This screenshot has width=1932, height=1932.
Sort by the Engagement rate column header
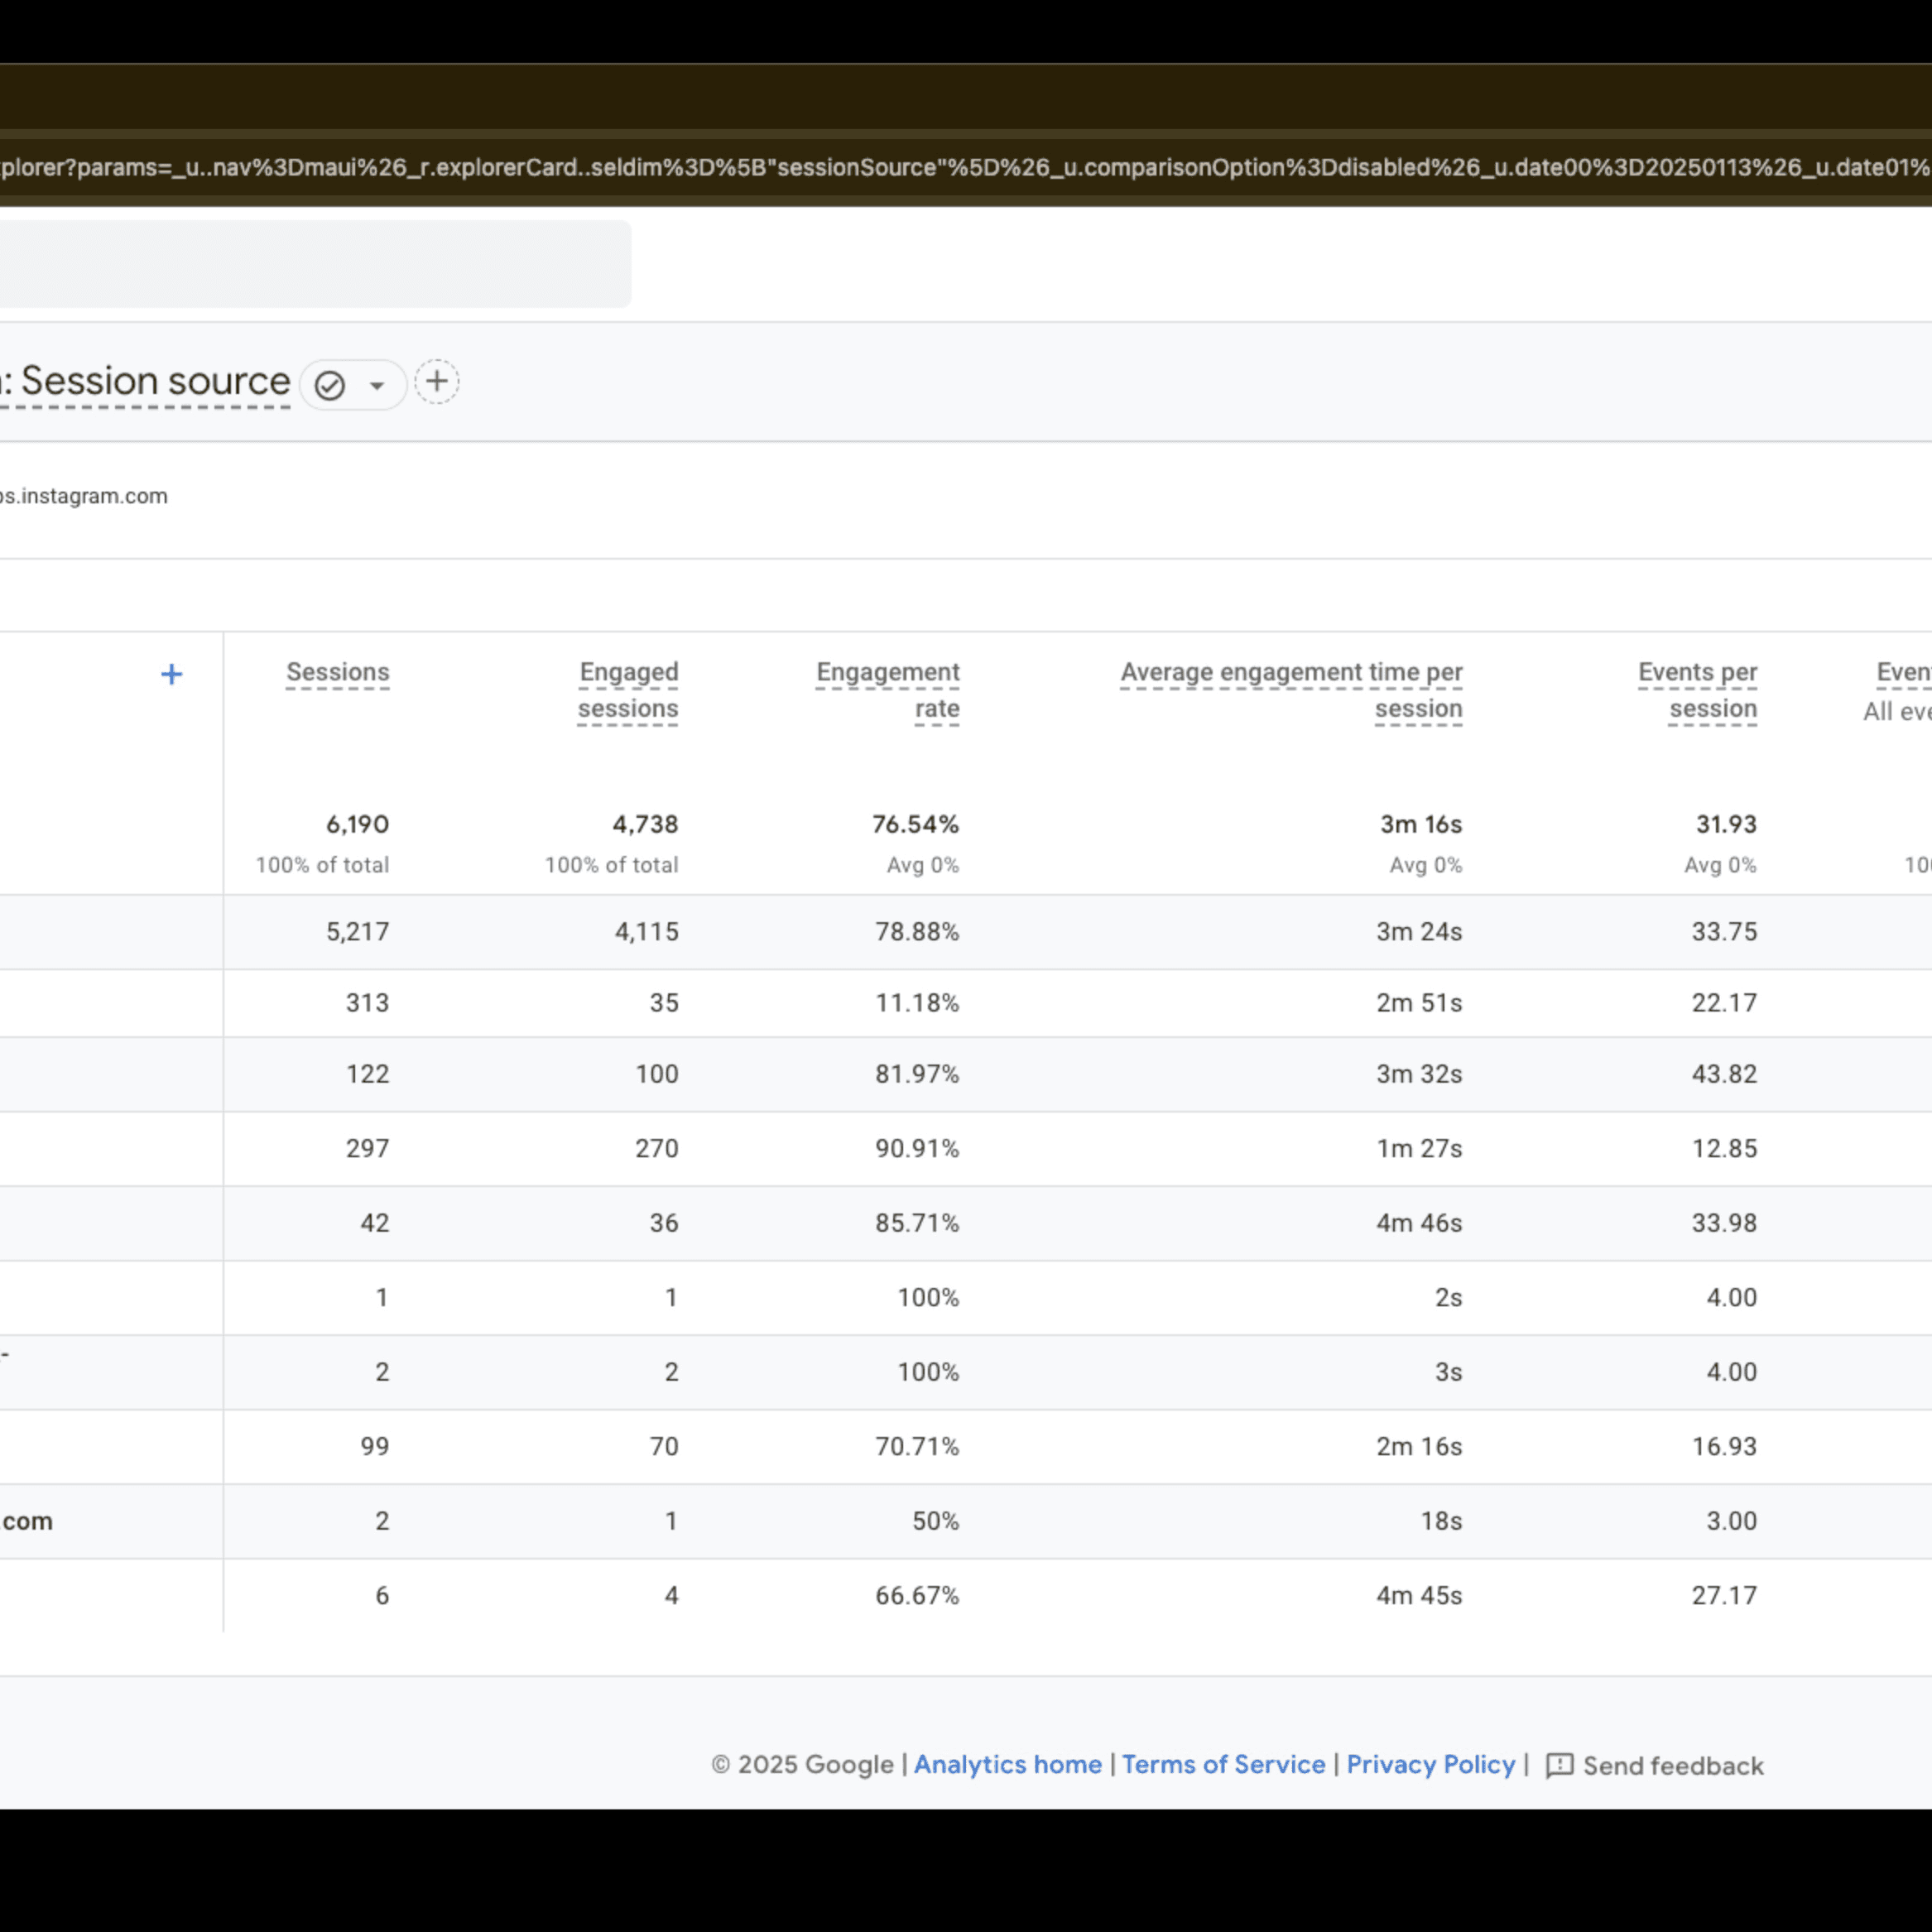887,690
